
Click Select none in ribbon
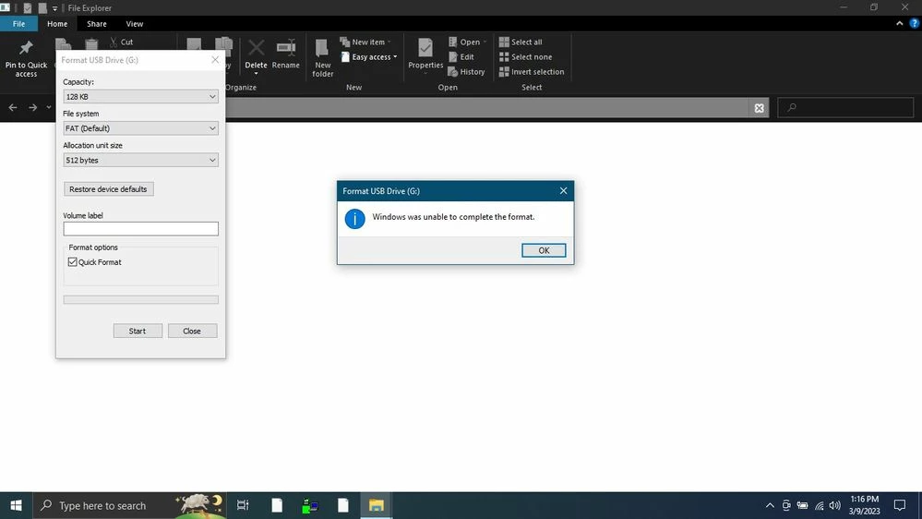tap(526, 57)
